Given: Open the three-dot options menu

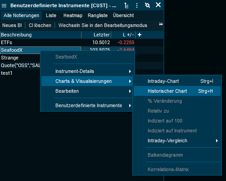Looking at the screenshot, I should click(137, 5).
